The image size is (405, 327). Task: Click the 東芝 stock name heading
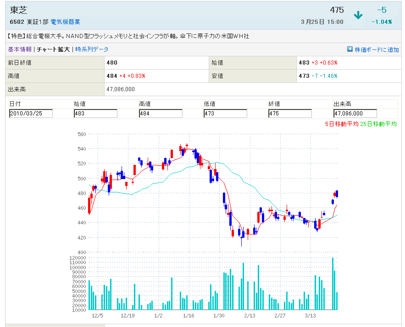18,10
